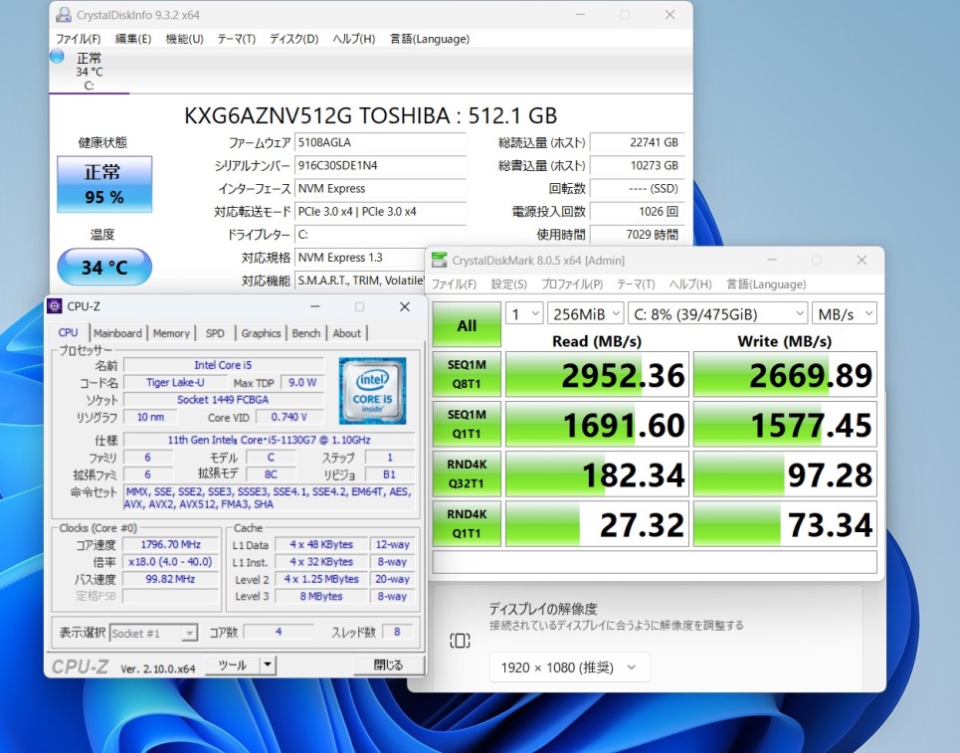This screenshot has width=960, height=753.
Task: Click the serial number field 916C30SDE1N4
Action: pyautogui.click(x=380, y=165)
